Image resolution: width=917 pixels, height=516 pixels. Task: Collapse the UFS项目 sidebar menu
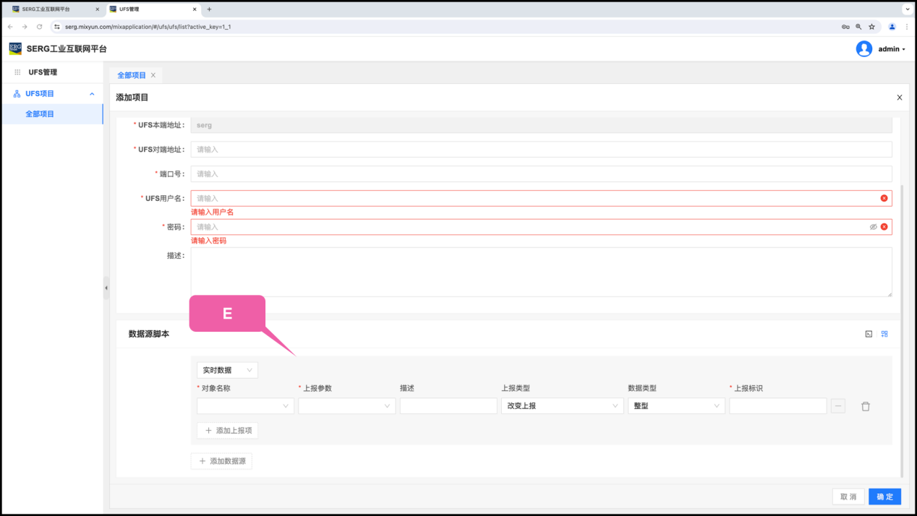point(92,94)
